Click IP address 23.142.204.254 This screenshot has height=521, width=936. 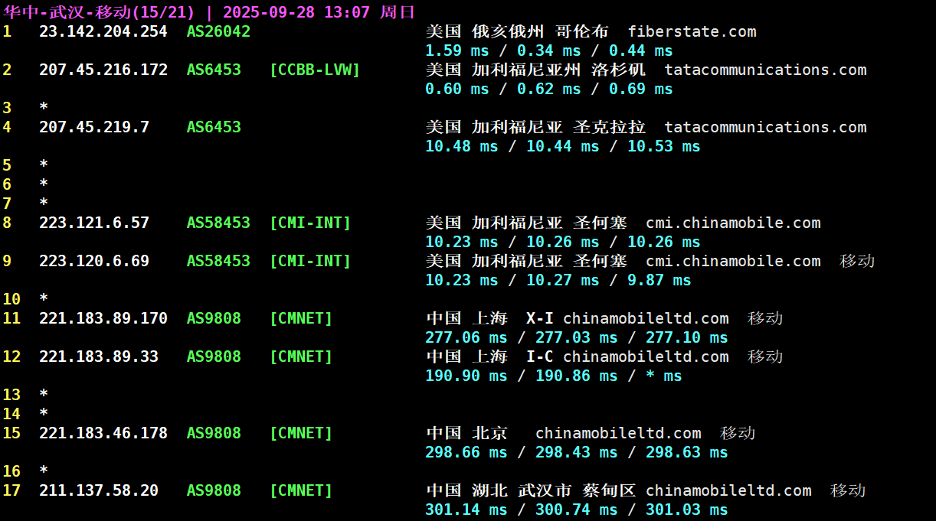pos(103,31)
